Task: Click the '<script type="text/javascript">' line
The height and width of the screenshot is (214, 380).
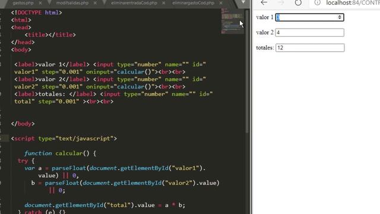Action: [x=64, y=139]
